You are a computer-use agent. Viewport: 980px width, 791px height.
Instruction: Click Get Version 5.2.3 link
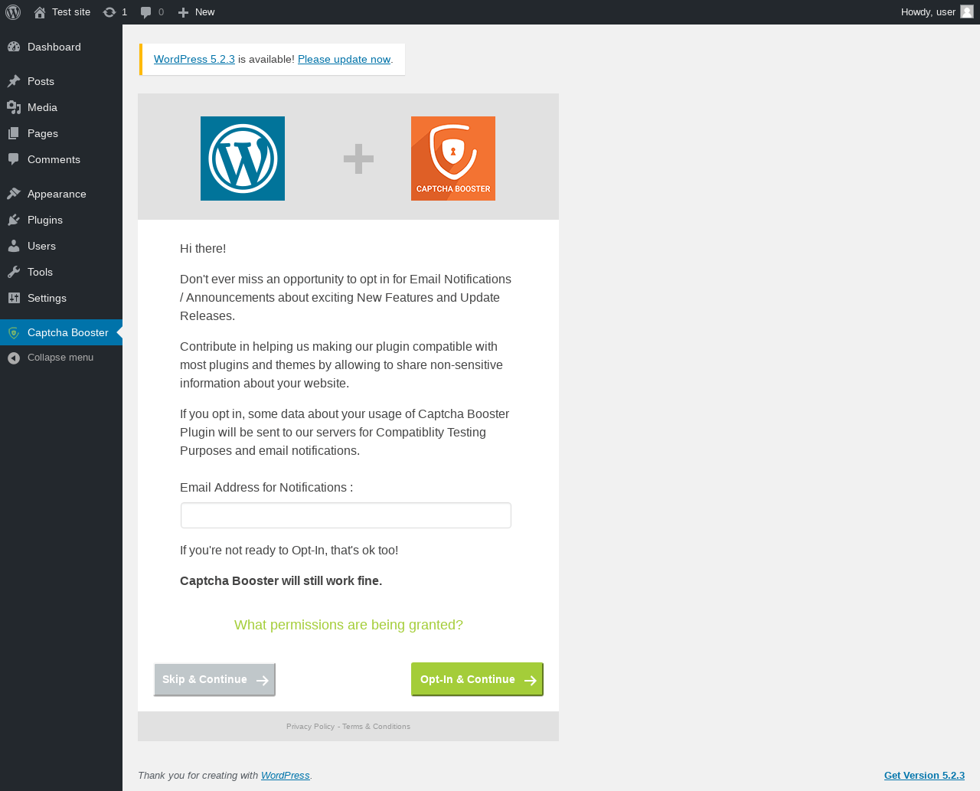click(x=924, y=776)
